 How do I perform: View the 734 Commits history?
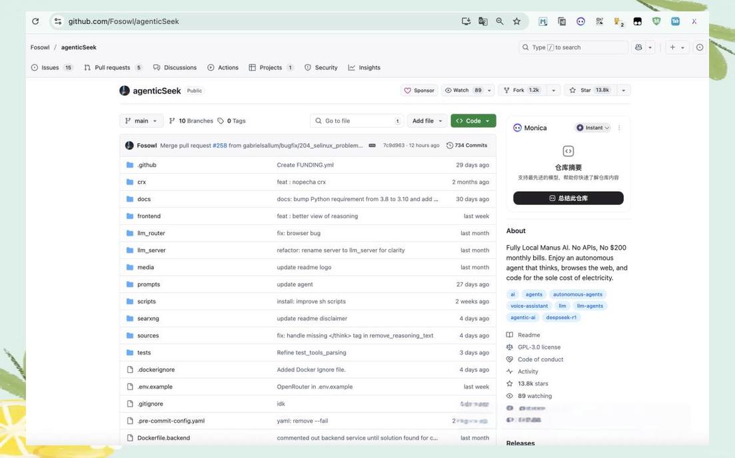(x=466, y=145)
